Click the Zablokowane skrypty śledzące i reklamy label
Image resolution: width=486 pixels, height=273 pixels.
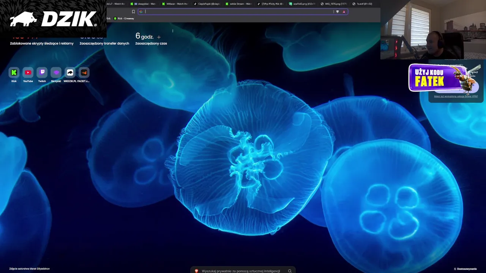tap(42, 43)
